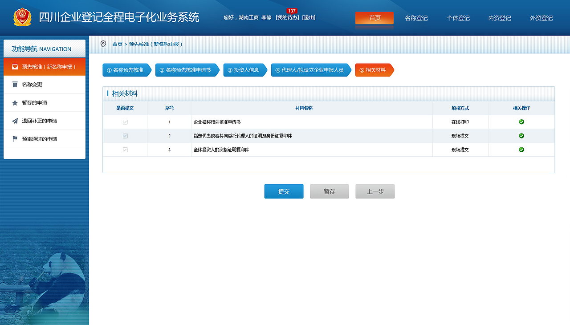Click the 暂存 save-draft button
The image size is (570, 325).
click(329, 191)
